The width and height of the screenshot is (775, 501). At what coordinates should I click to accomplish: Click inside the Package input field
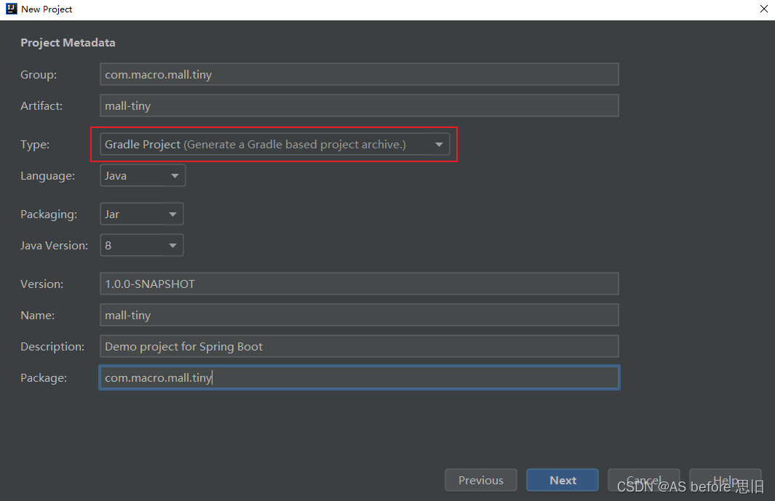click(x=359, y=377)
